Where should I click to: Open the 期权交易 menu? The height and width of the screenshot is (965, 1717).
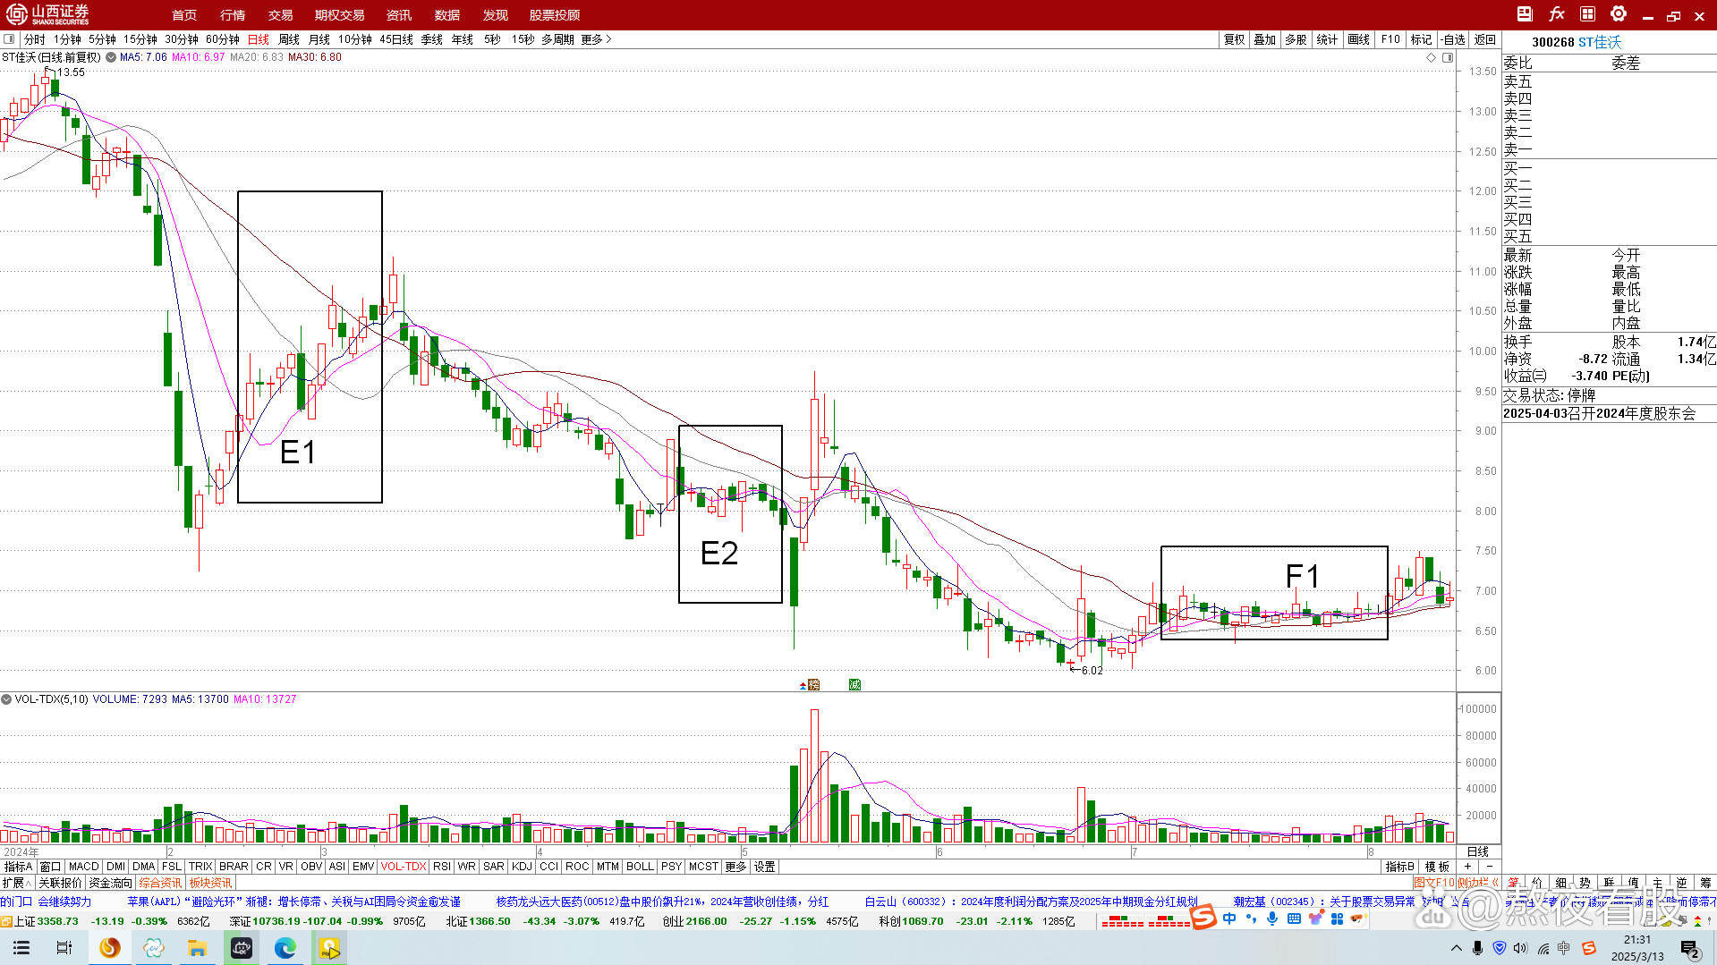click(x=339, y=15)
